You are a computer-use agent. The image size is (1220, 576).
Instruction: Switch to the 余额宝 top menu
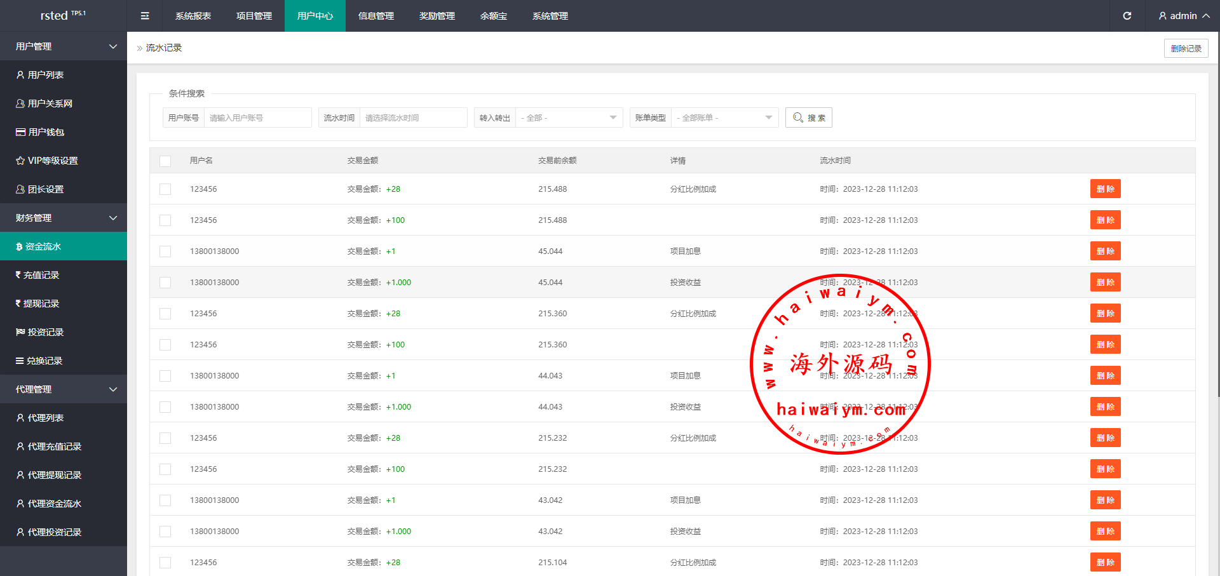(494, 16)
